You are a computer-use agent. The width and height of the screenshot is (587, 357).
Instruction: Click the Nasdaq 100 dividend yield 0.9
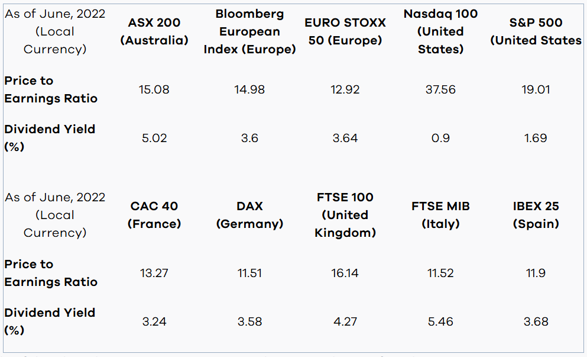pyautogui.click(x=440, y=138)
